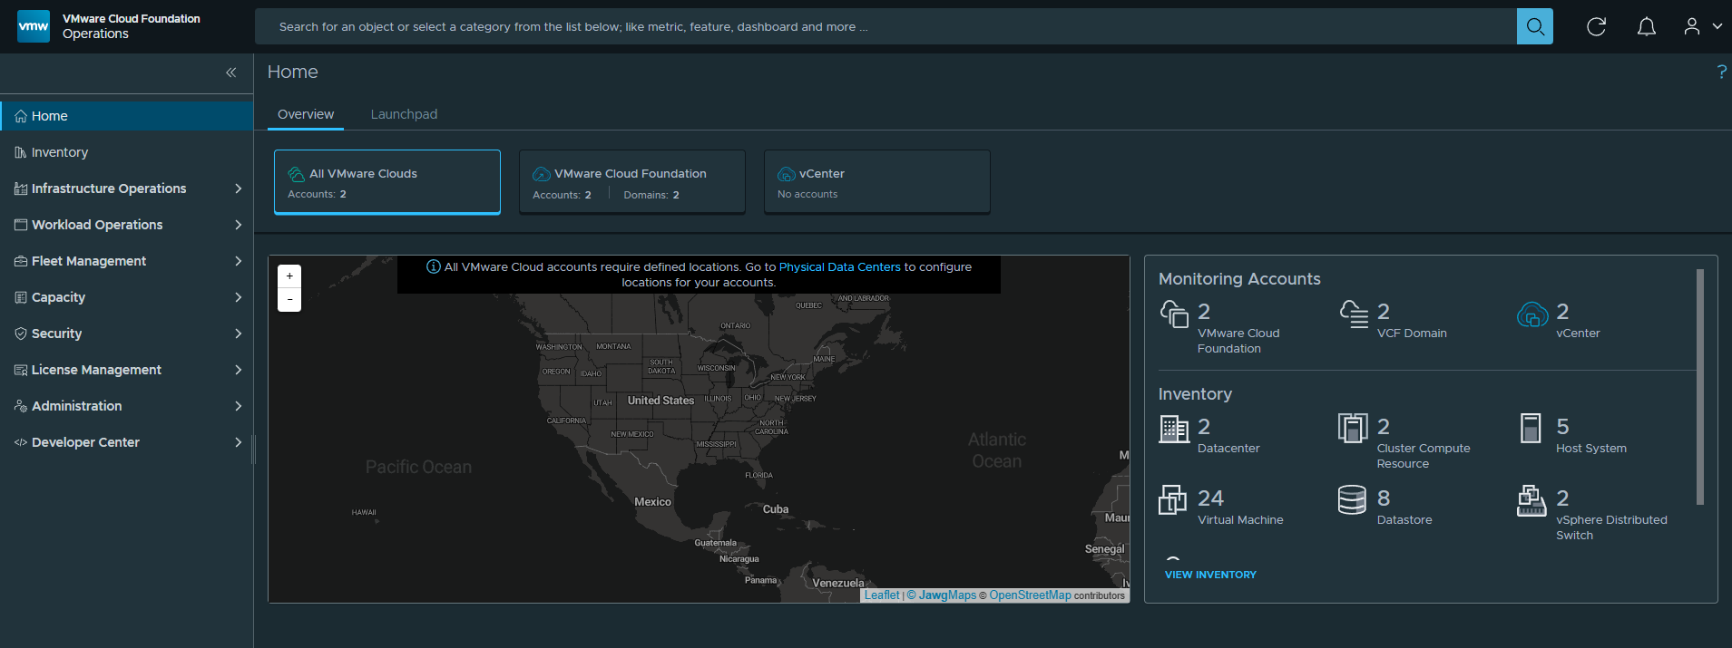Expand Infrastructure Operations chevron
This screenshot has height=648, width=1732.
click(x=239, y=189)
